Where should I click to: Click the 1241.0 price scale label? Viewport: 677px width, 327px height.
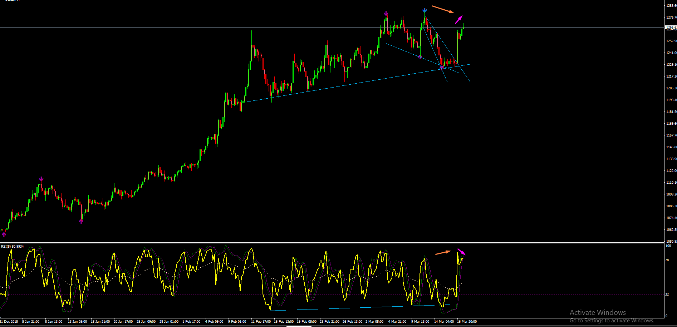pyautogui.click(x=671, y=53)
